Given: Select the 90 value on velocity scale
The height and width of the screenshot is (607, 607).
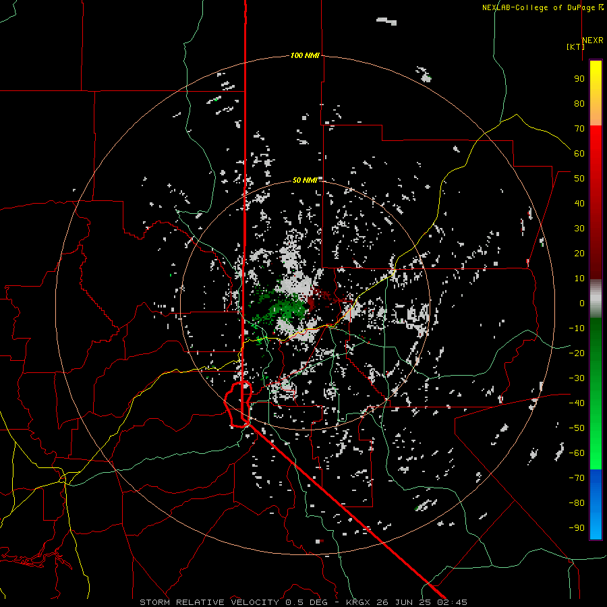Looking at the screenshot, I should click(x=579, y=79).
